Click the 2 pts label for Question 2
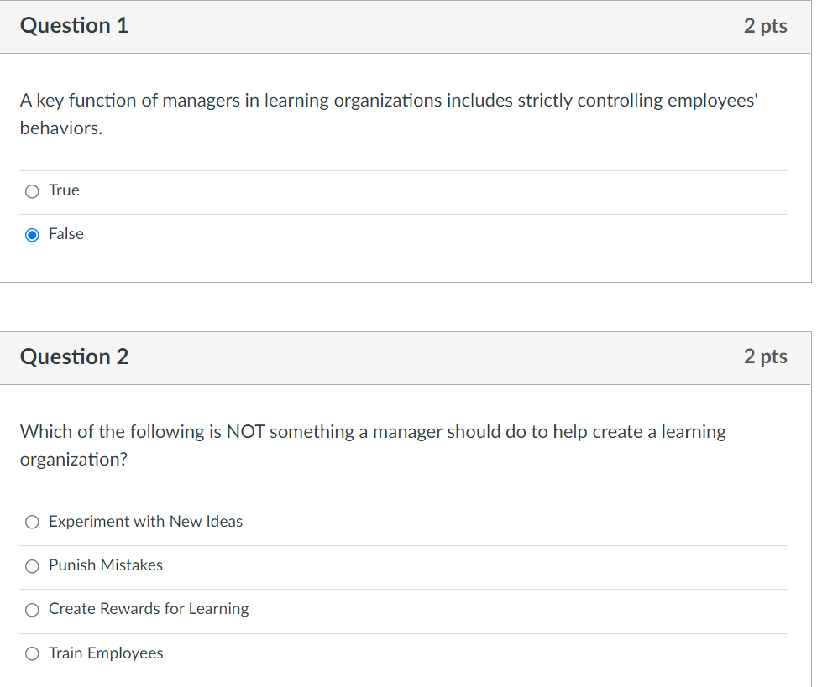 click(765, 357)
